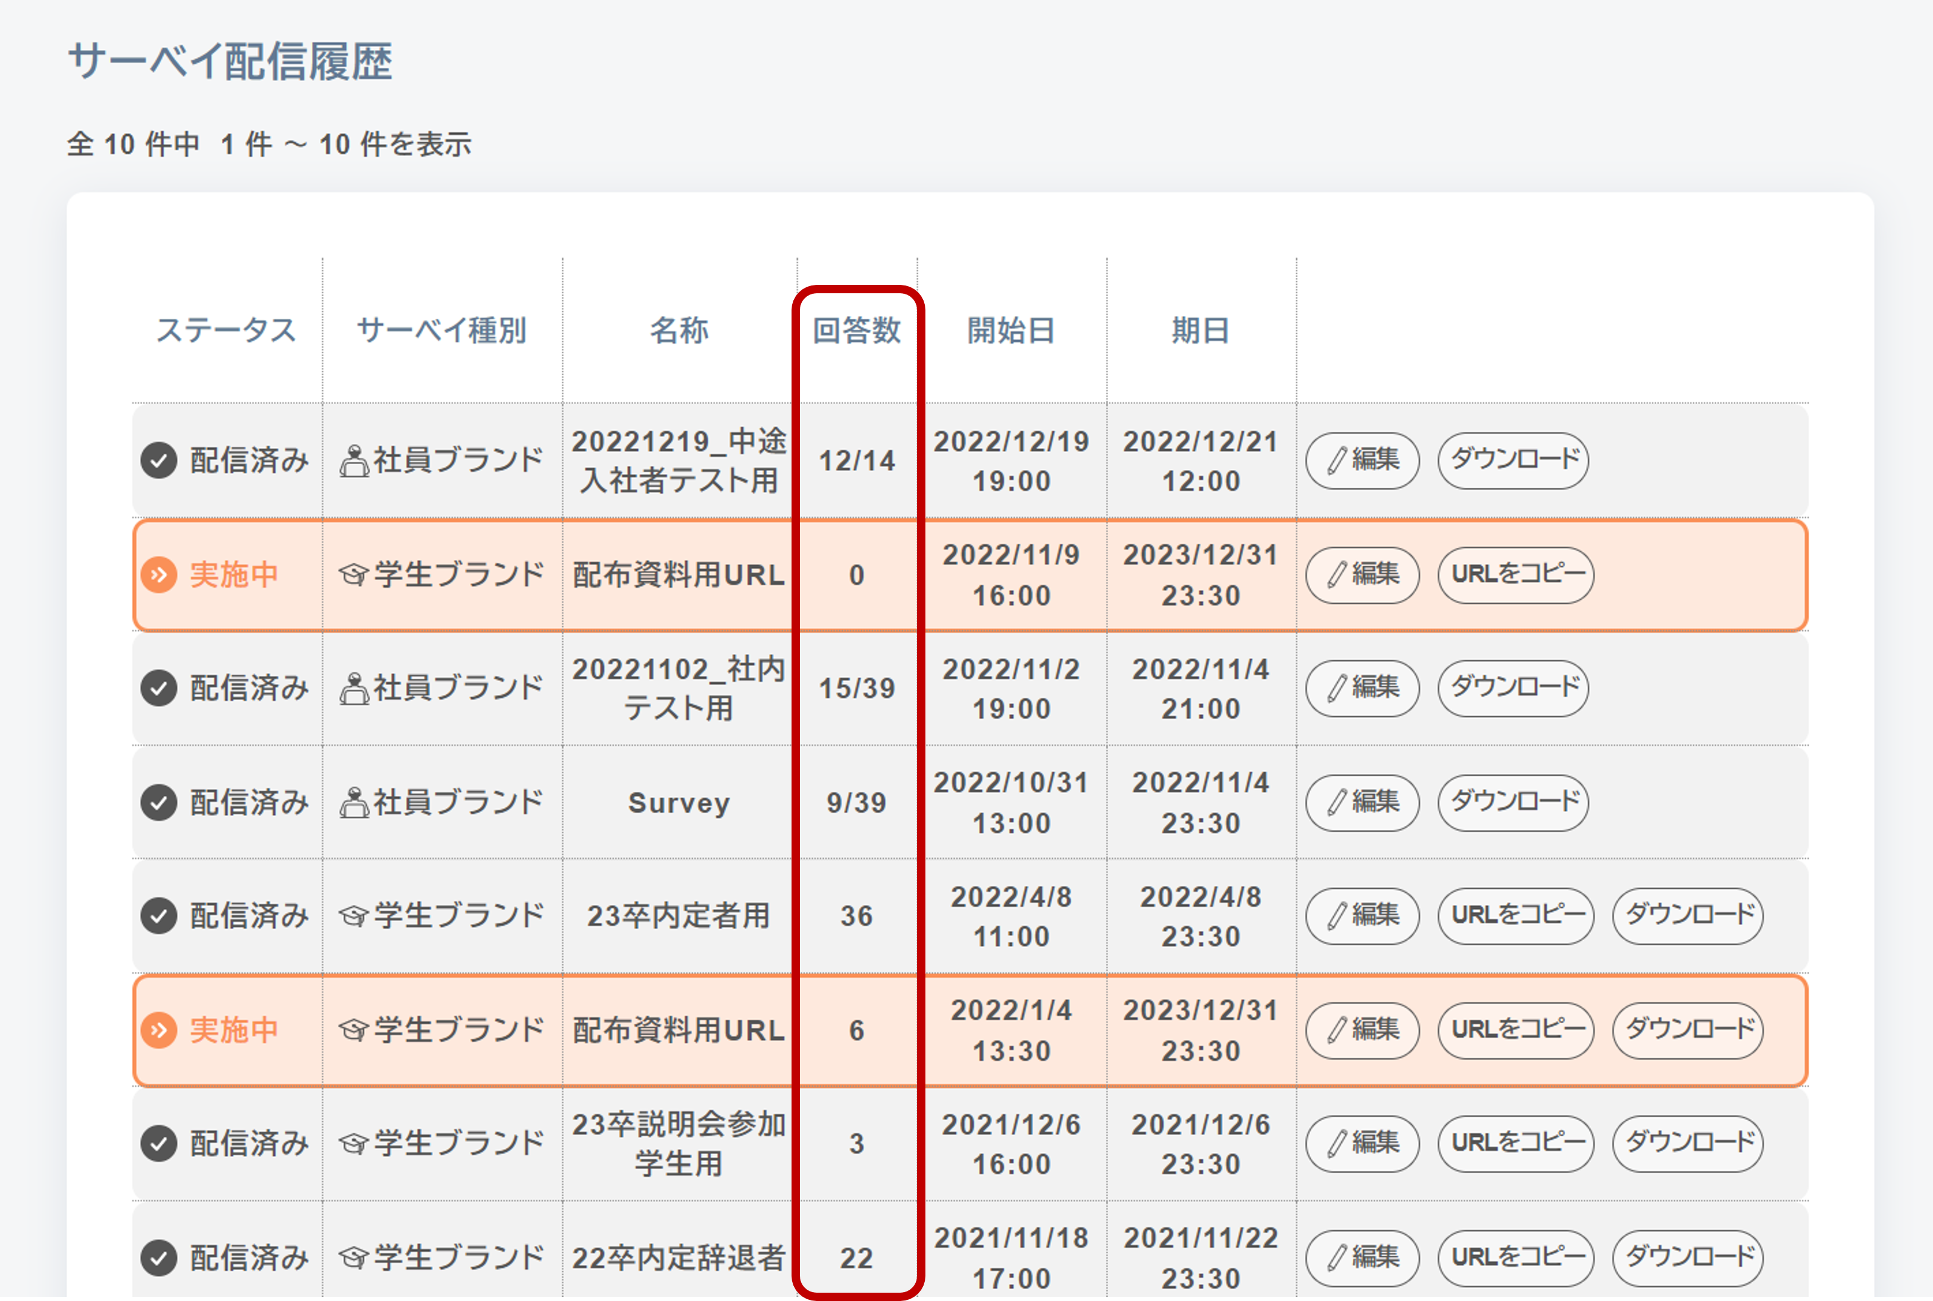Download the 23卒内定者用 survey
The height and width of the screenshot is (1301, 1933).
tap(1687, 916)
